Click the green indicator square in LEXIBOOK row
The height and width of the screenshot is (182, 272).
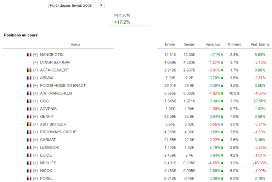(x=222, y=148)
